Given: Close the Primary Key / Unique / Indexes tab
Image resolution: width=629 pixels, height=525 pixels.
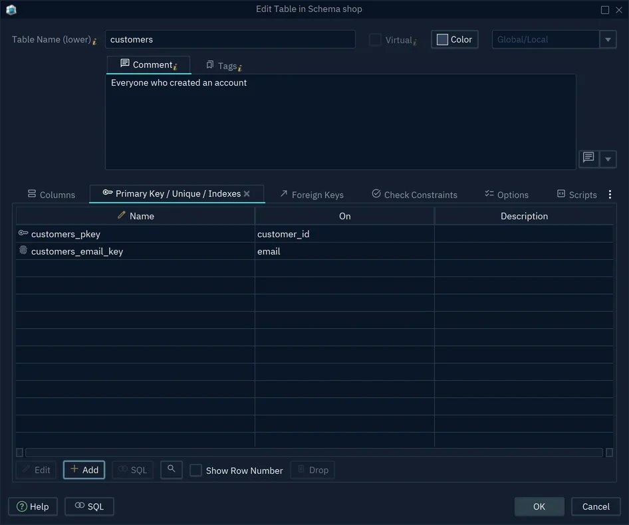Looking at the screenshot, I should coord(247,193).
